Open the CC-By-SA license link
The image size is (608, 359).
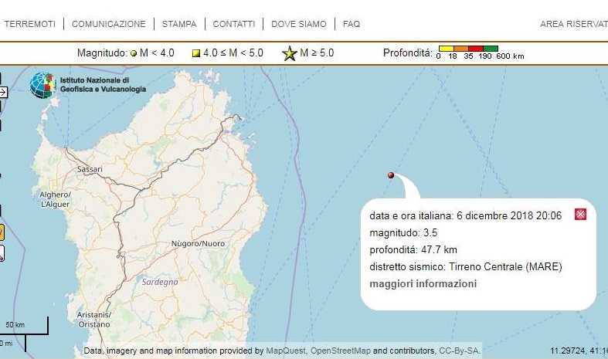[460, 351]
